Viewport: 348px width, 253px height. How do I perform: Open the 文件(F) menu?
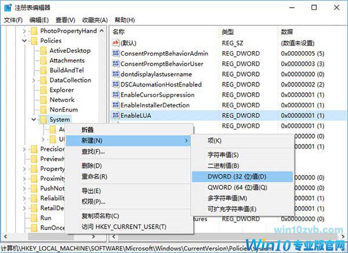pyautogui.click(x=13, y=19)
